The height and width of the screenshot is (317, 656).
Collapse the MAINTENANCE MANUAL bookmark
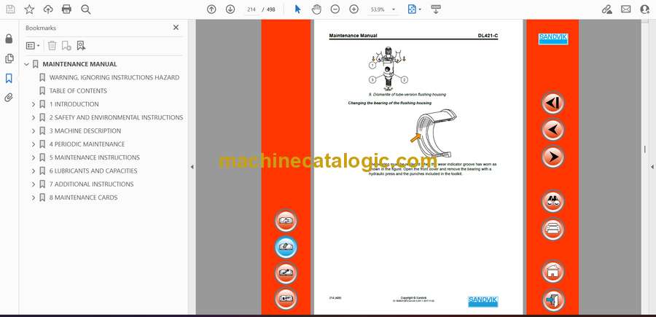tap(27, 64)
